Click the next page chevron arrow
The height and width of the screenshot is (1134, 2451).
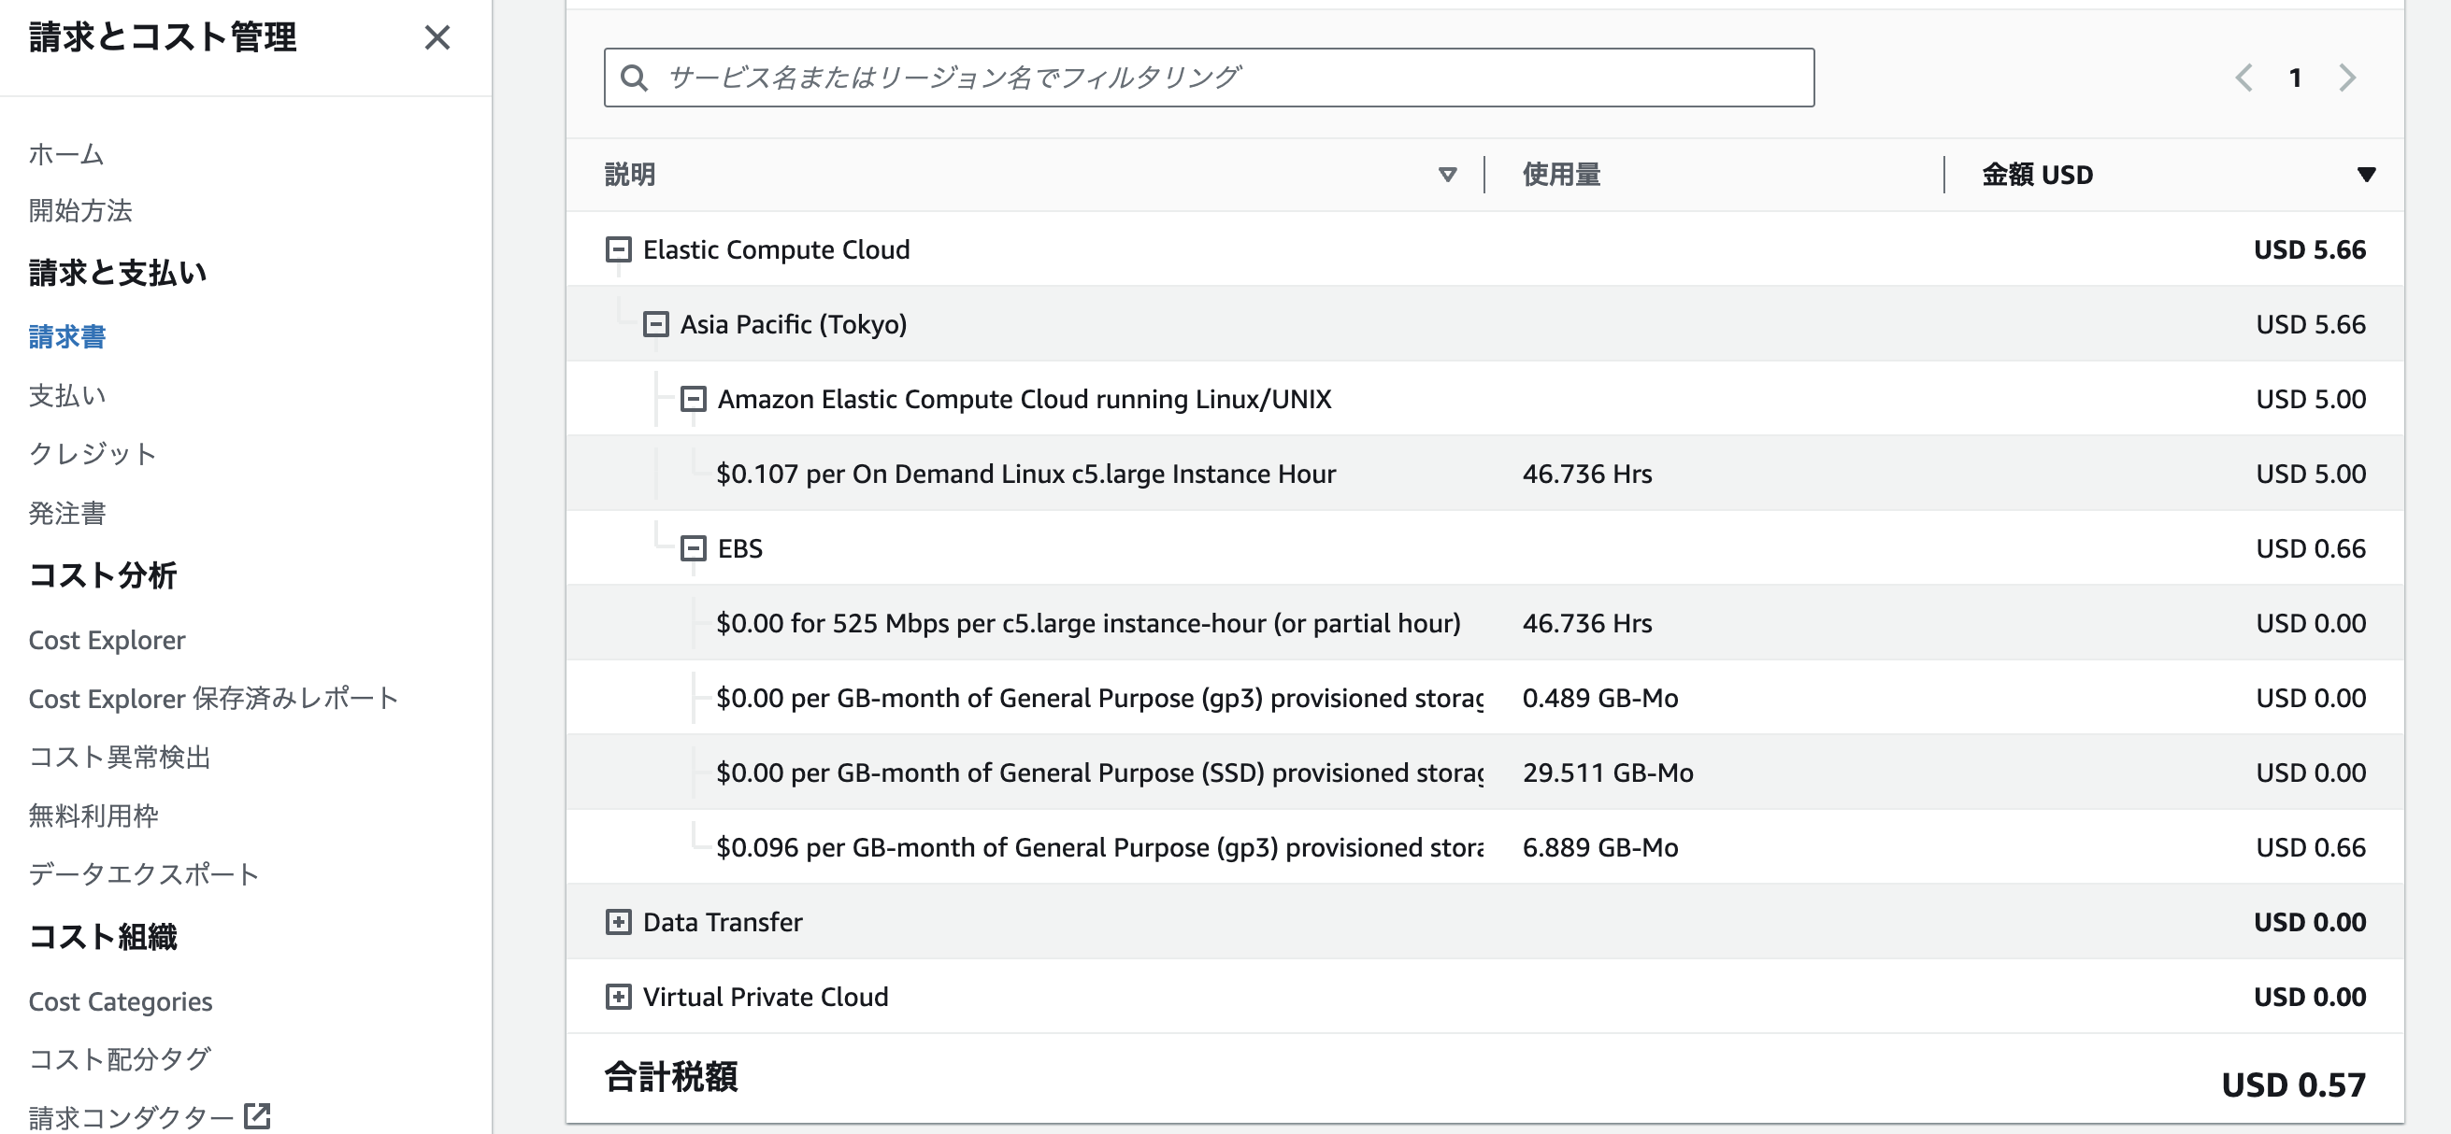(x=2349, y=77)
